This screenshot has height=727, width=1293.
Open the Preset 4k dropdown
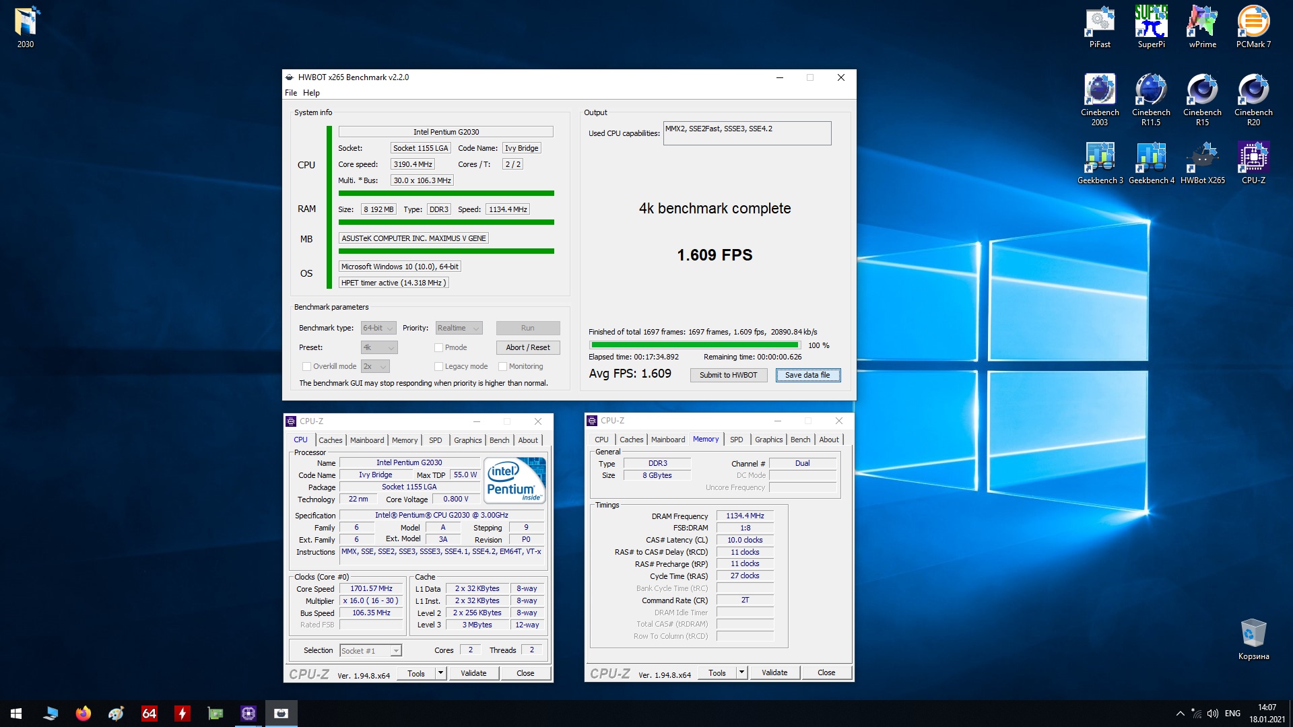tap(379, 347)
